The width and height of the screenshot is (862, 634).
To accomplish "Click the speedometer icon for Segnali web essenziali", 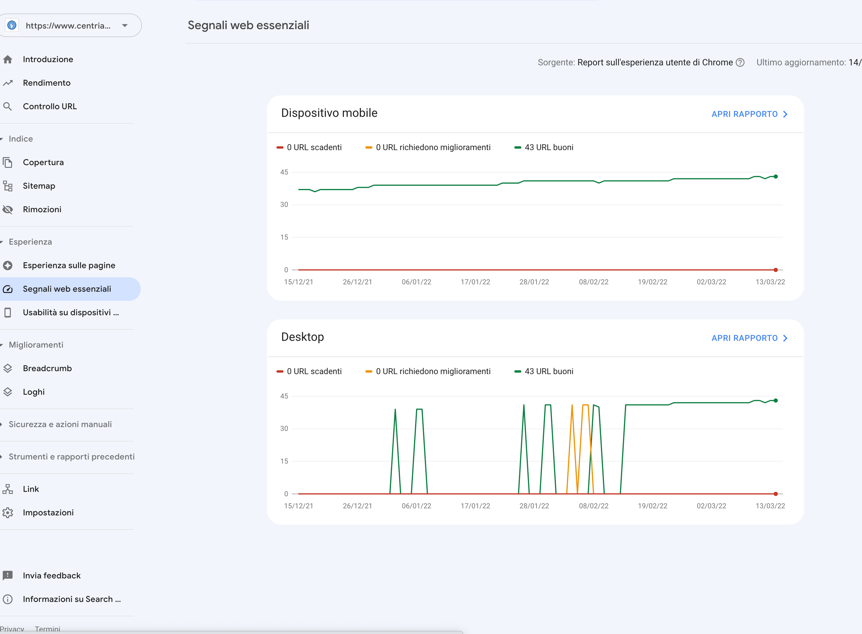I will 8,289.
